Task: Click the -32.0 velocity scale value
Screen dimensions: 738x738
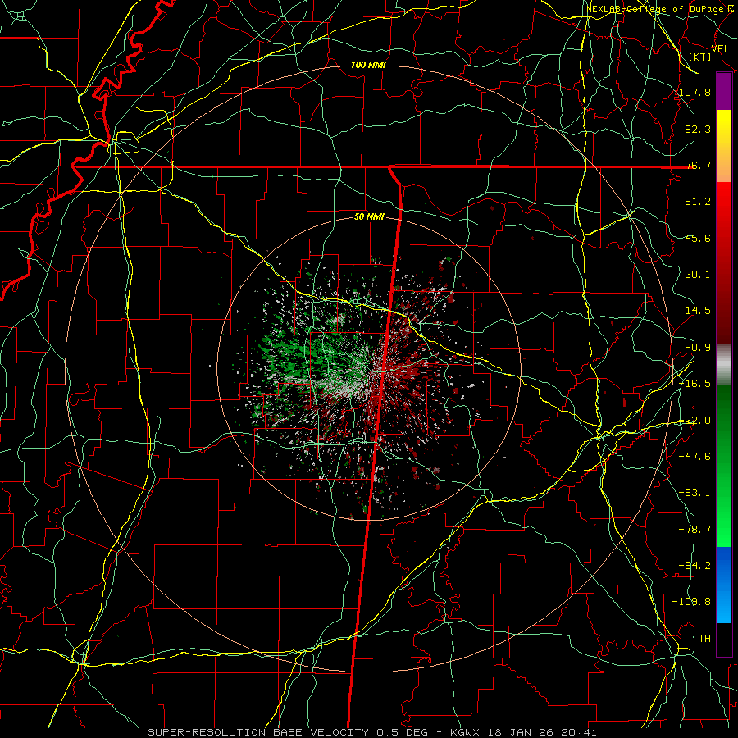Action: 695,421
